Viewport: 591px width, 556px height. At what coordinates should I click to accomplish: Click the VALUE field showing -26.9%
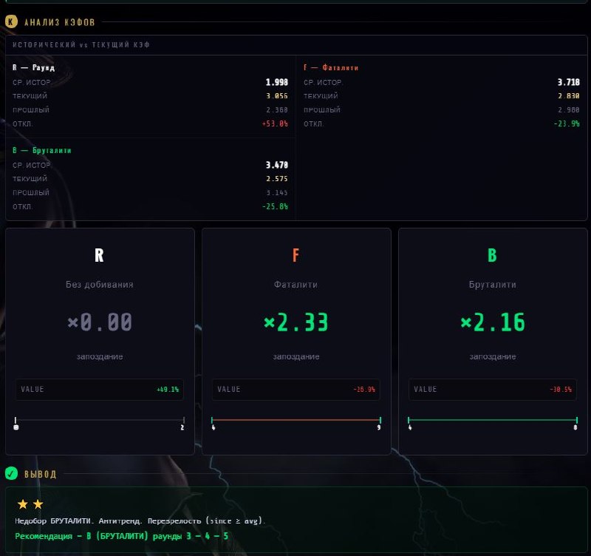coord(295,389)
